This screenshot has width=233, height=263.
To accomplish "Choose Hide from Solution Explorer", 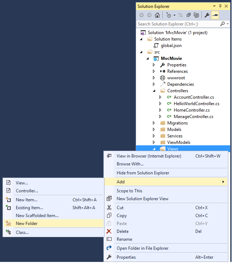I will coord(166,174).
